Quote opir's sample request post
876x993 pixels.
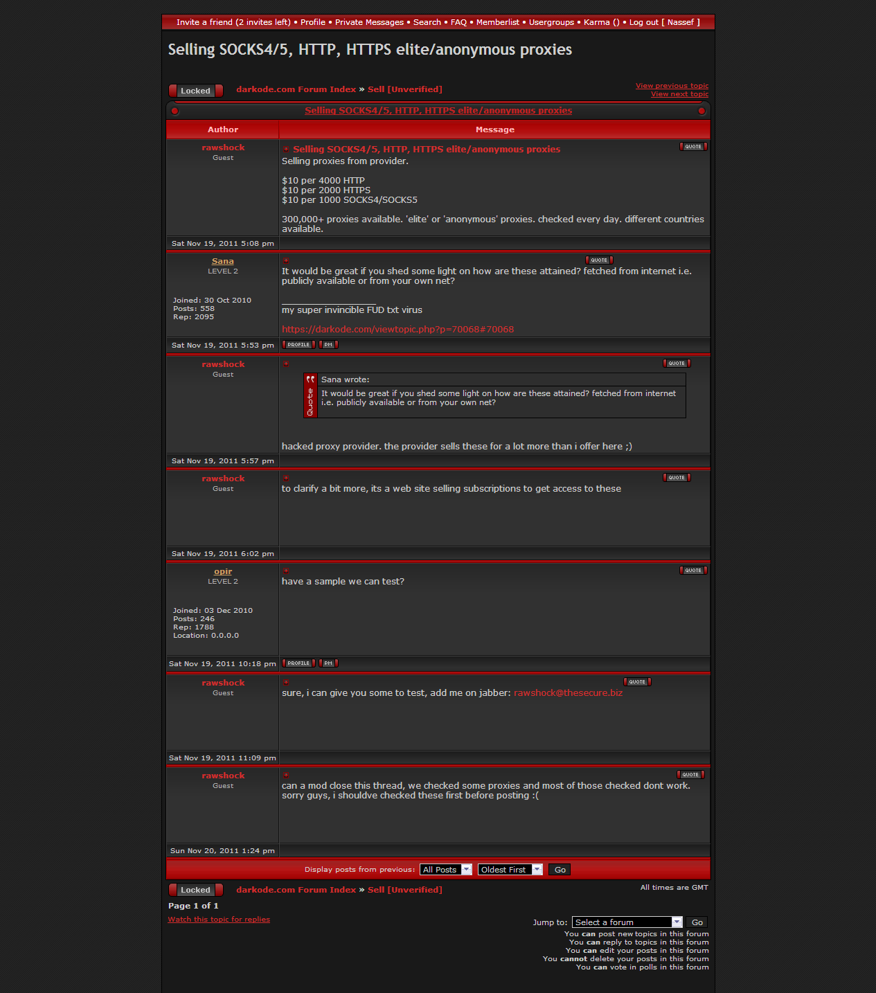[x=692, y=571]
